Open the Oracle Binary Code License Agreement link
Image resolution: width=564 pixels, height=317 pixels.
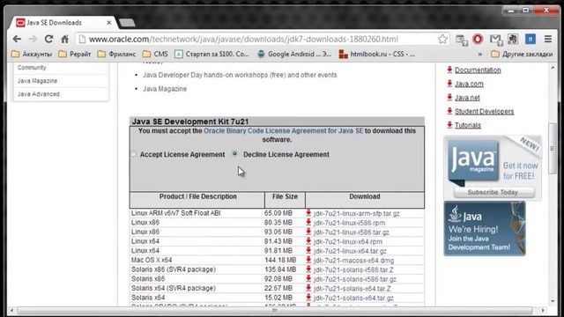pyautogui.click(x=284, y=131)
